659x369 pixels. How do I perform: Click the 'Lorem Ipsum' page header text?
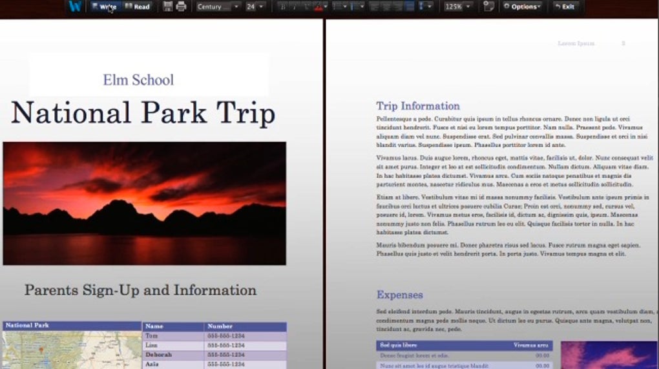pyautogui.click(x=576, y=43)
